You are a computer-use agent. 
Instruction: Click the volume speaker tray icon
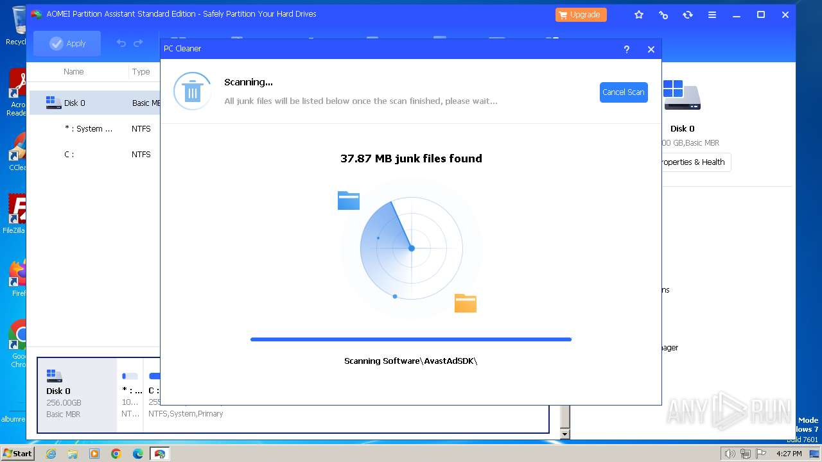(730, 454)
